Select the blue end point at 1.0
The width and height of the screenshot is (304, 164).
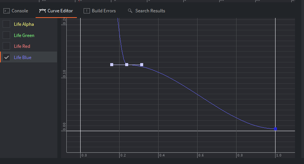[276, 129]
